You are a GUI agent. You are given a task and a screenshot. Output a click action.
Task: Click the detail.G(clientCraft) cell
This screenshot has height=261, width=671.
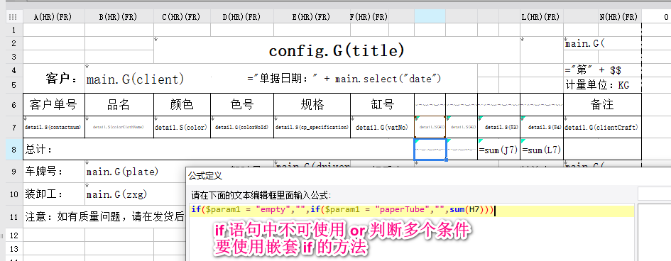pyautogui.click(x=603, y=127)
